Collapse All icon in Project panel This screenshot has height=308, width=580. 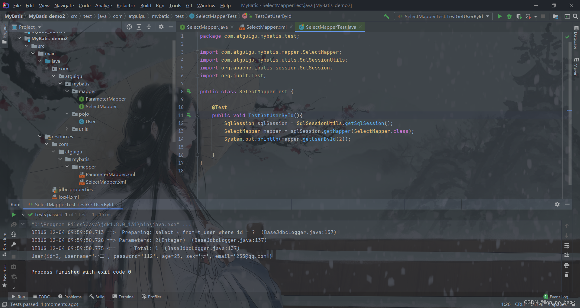(x=149, y=27)
